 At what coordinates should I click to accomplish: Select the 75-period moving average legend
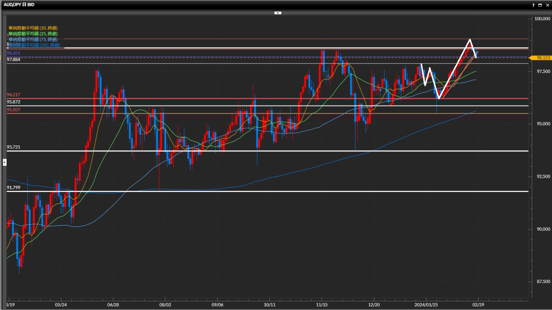[x=33, y=39]
